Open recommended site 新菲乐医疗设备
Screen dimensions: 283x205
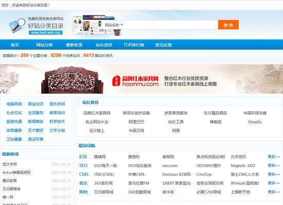(136, 113)
